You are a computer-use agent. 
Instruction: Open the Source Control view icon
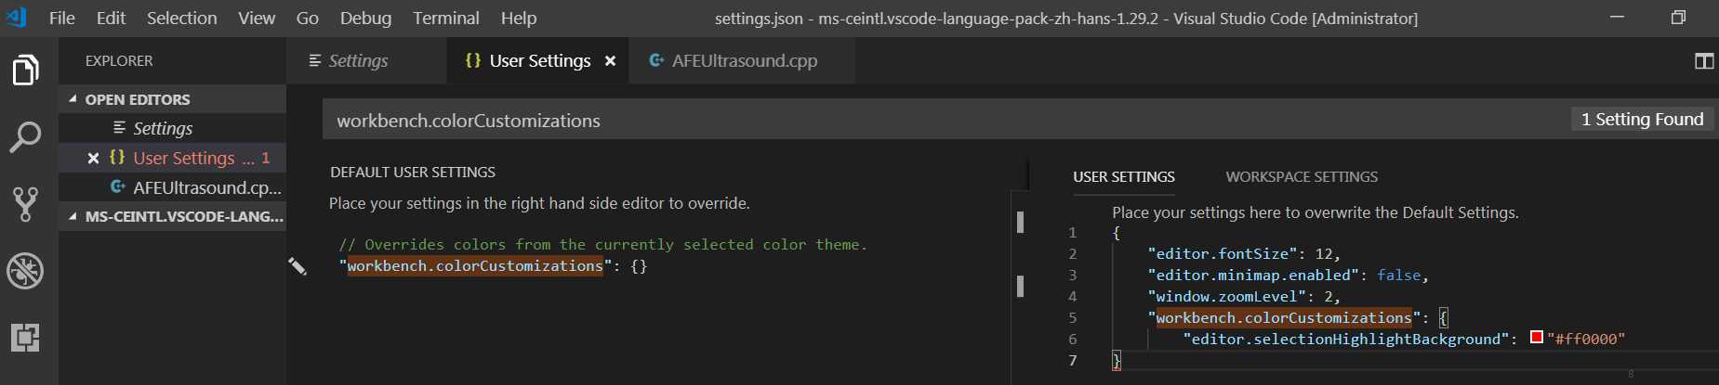tap(25, 204)
